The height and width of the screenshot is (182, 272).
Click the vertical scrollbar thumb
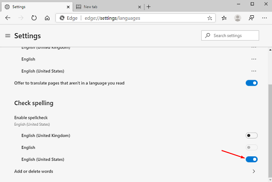point(270,131)
